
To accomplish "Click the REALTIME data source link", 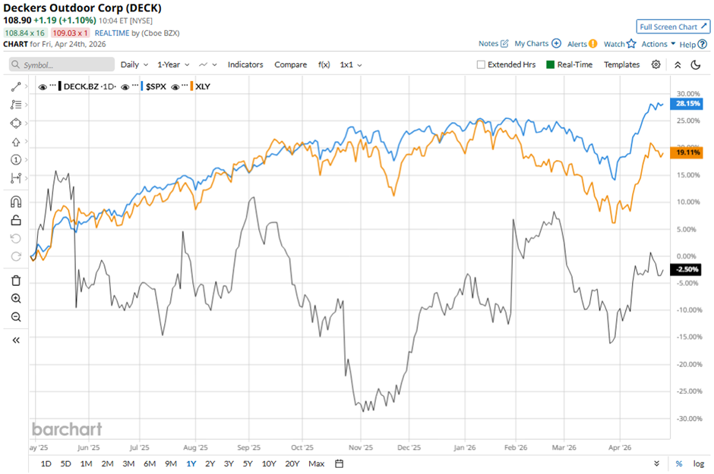I will [112, 33].
